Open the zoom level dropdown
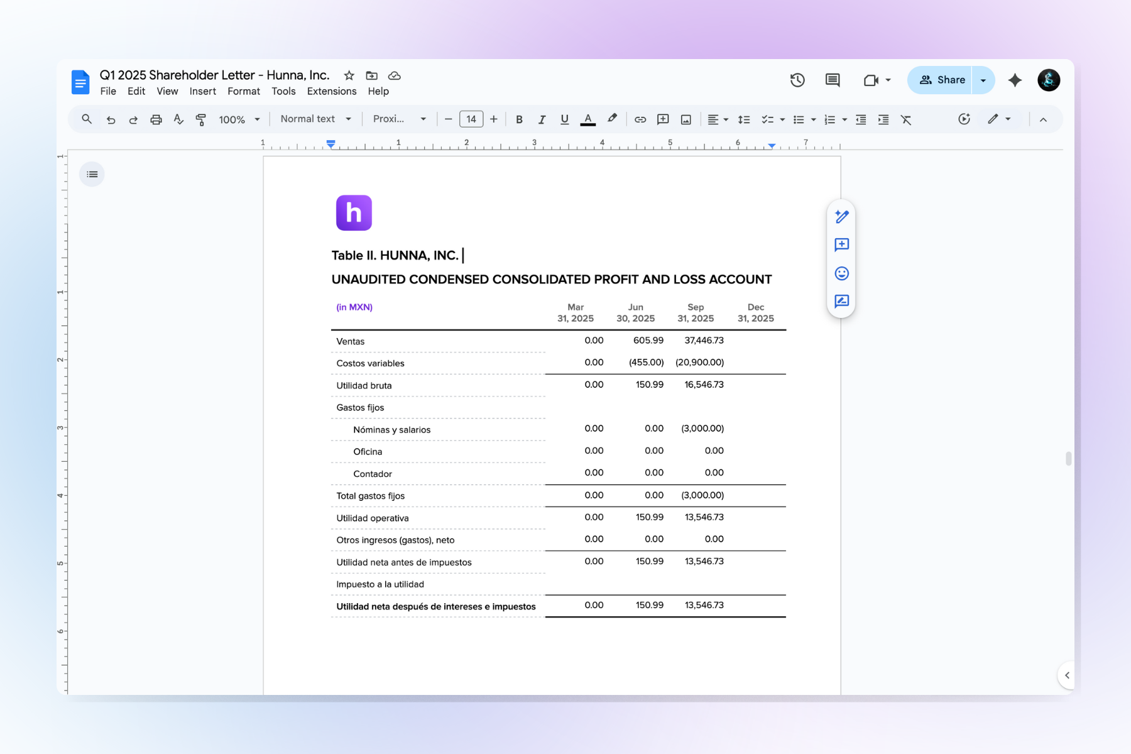1131x754 pixels. pos(239,119)
